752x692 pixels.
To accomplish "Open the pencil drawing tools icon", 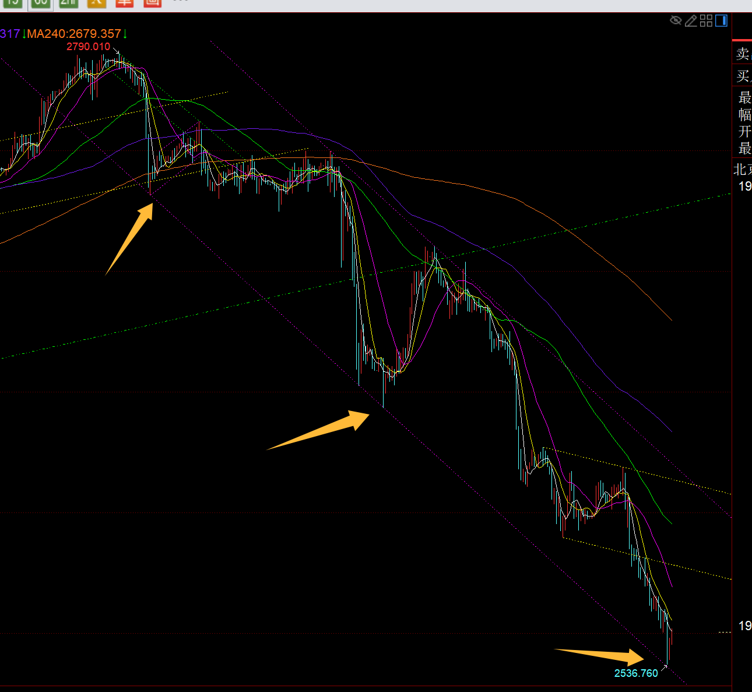I will click(x=691, y=21).
